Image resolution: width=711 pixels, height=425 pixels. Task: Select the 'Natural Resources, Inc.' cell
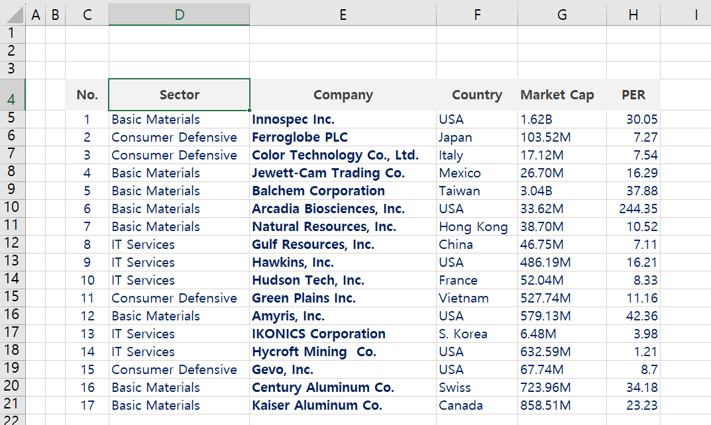pyautogui.click(x=343, y=226)
